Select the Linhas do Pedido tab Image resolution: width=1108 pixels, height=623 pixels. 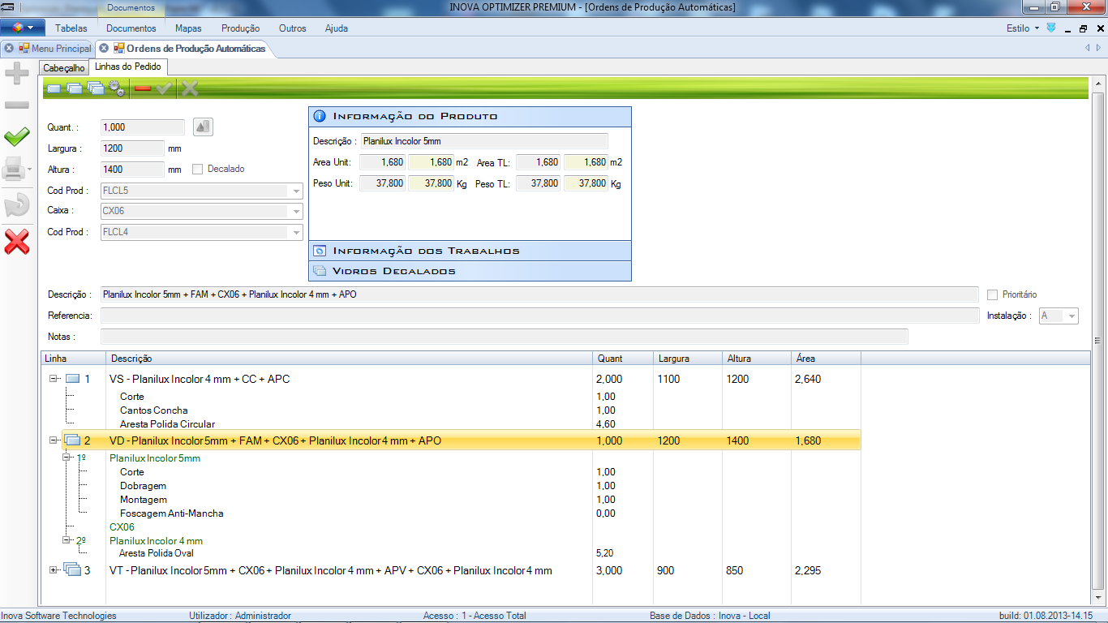click(x=128, y=67)
